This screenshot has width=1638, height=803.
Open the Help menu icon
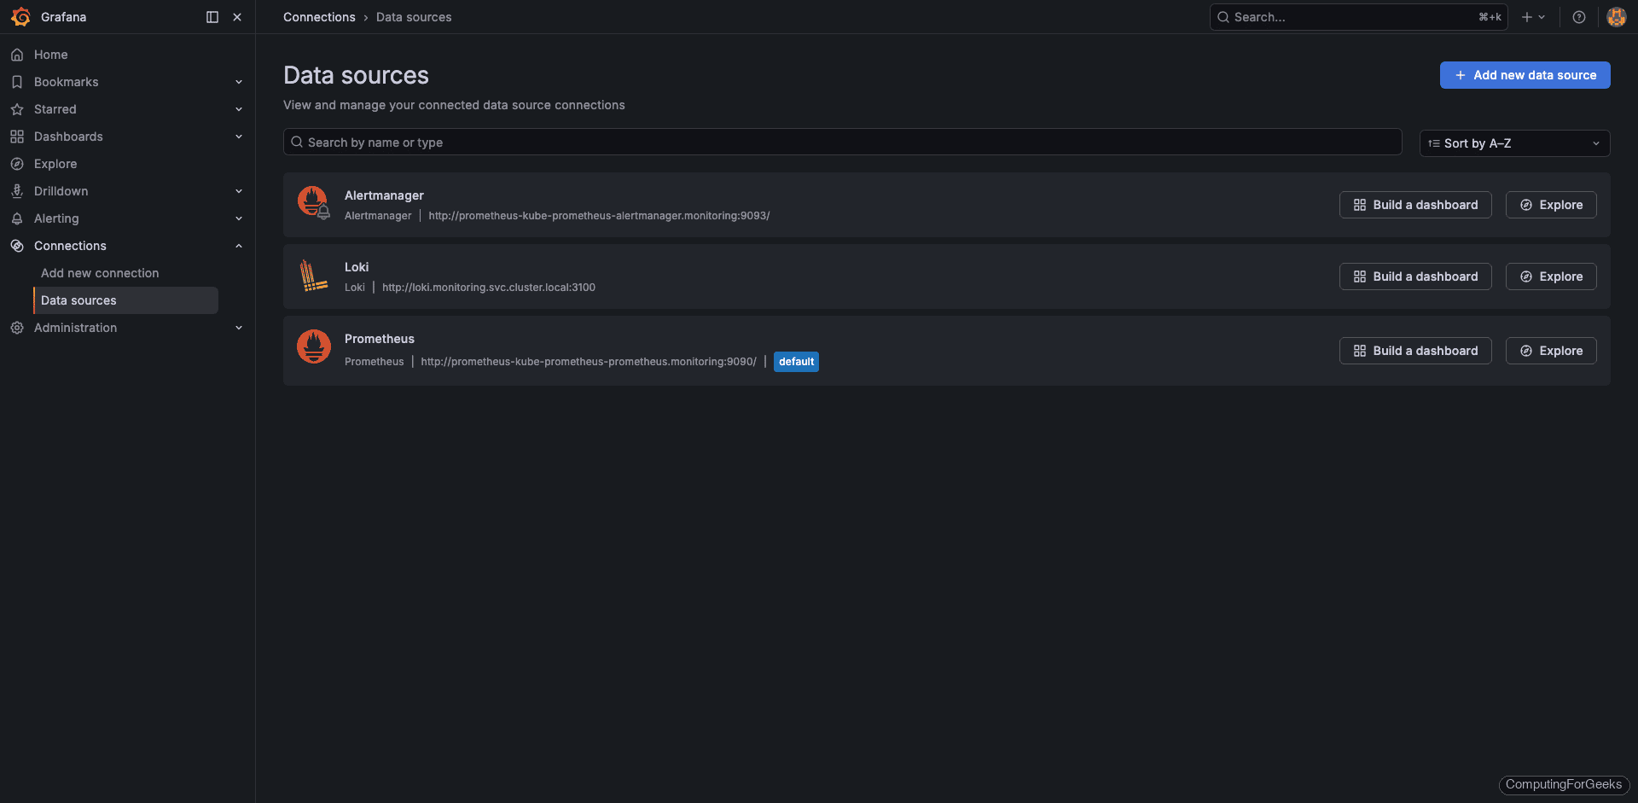pyautogui.click(x=1579, y=17)
